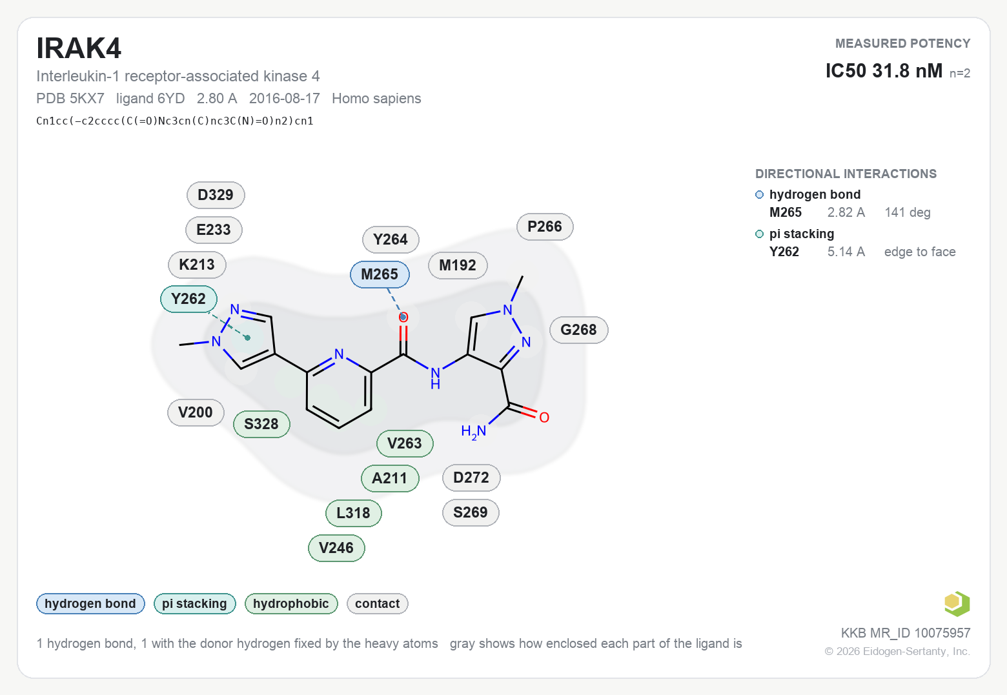Click the V200 residue label
The height and width of the screenshot is (695, 1007).
click(196, 412)
